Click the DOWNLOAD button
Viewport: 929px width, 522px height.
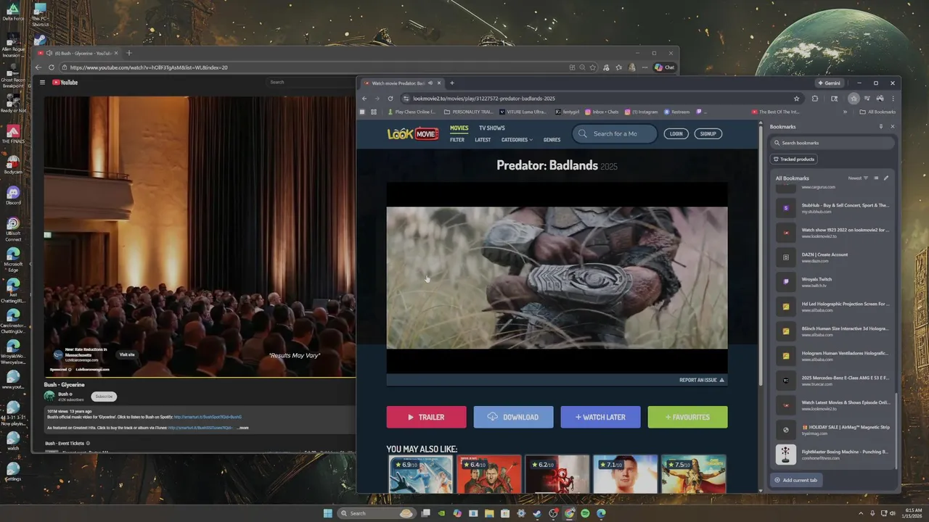tap(513, 417)
